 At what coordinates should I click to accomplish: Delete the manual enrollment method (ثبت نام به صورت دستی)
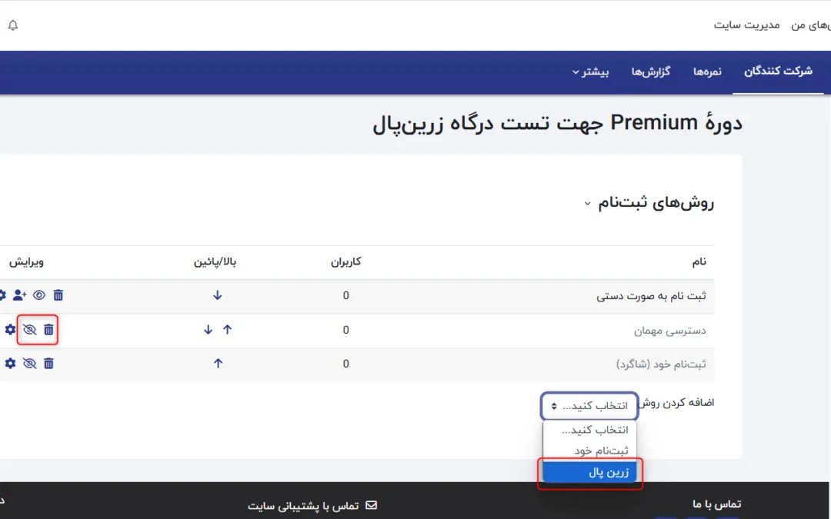tap(58, 295)
